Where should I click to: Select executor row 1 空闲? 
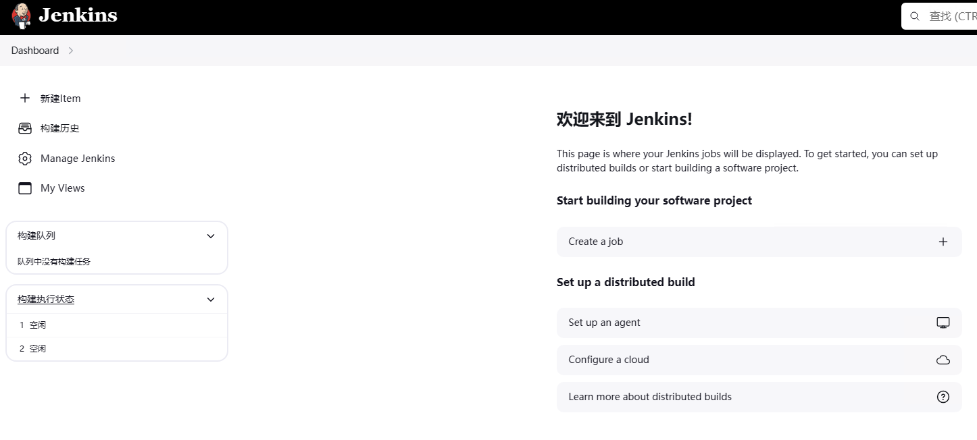[117, 325]
